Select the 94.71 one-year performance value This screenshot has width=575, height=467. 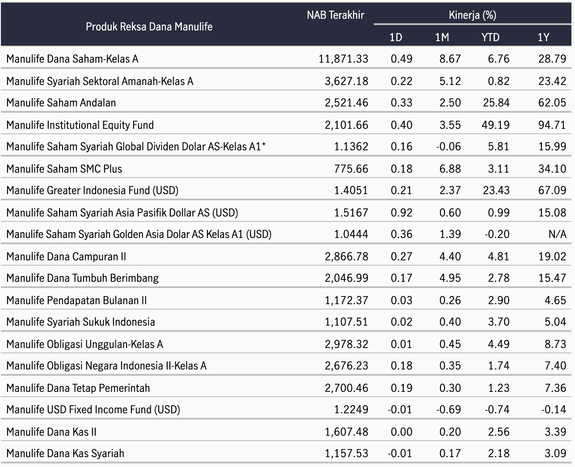(x=552, y=125)
